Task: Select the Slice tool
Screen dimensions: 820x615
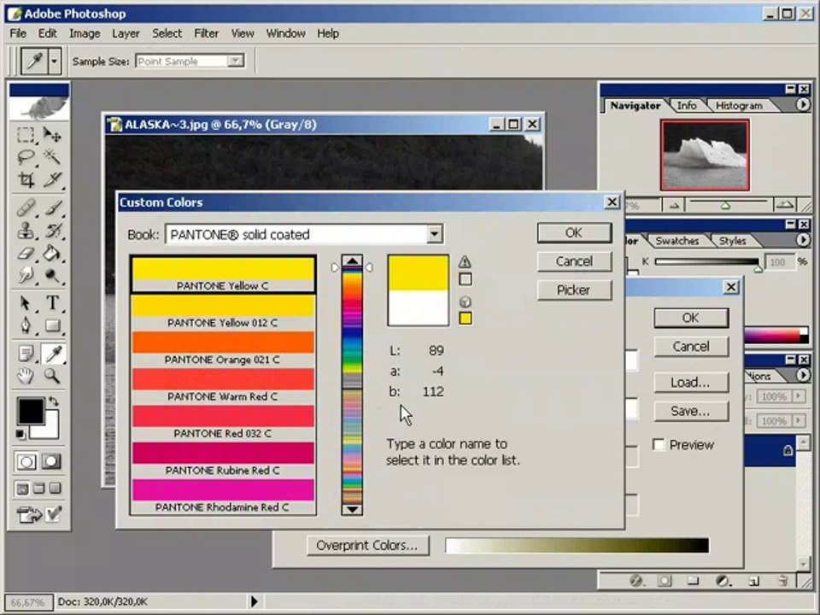Action: 52,179
